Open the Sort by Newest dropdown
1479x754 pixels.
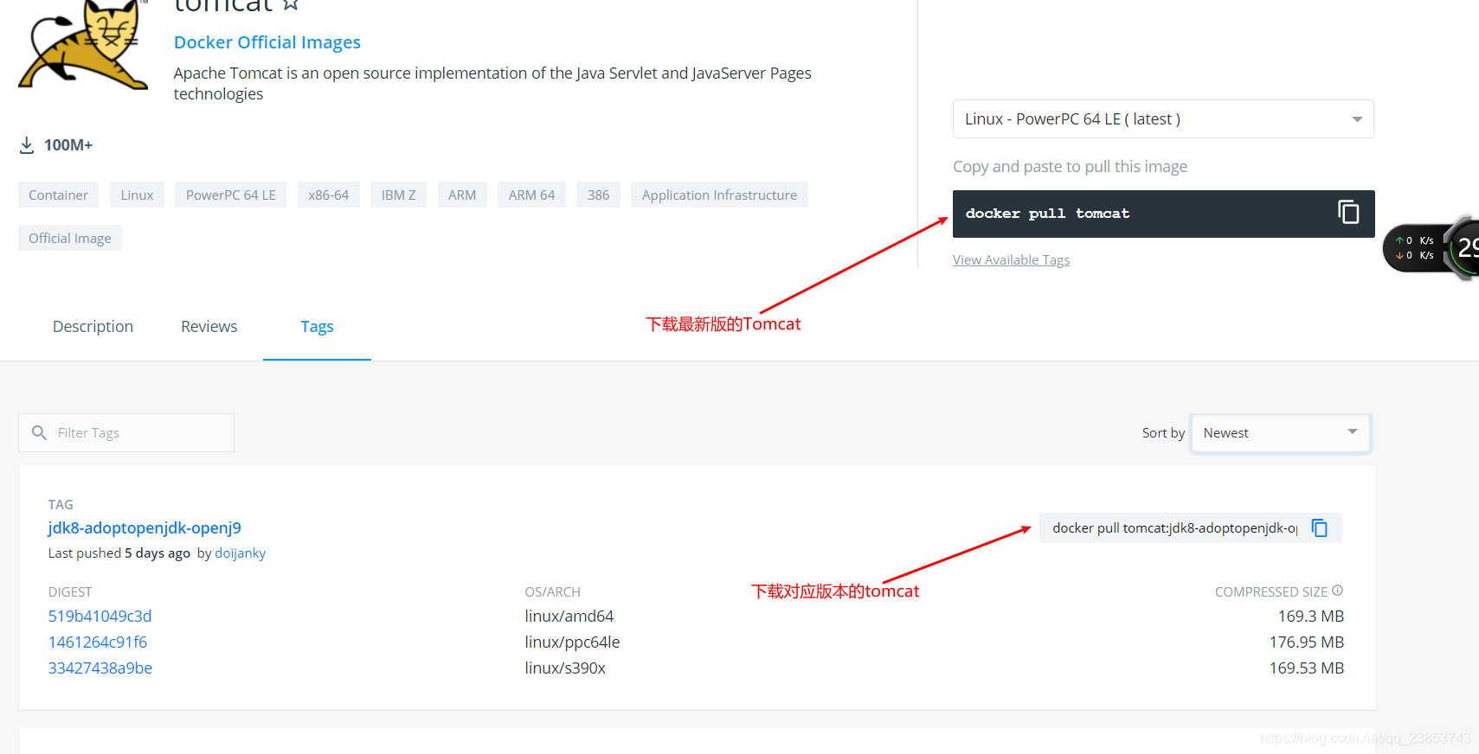click(1280, 432)
